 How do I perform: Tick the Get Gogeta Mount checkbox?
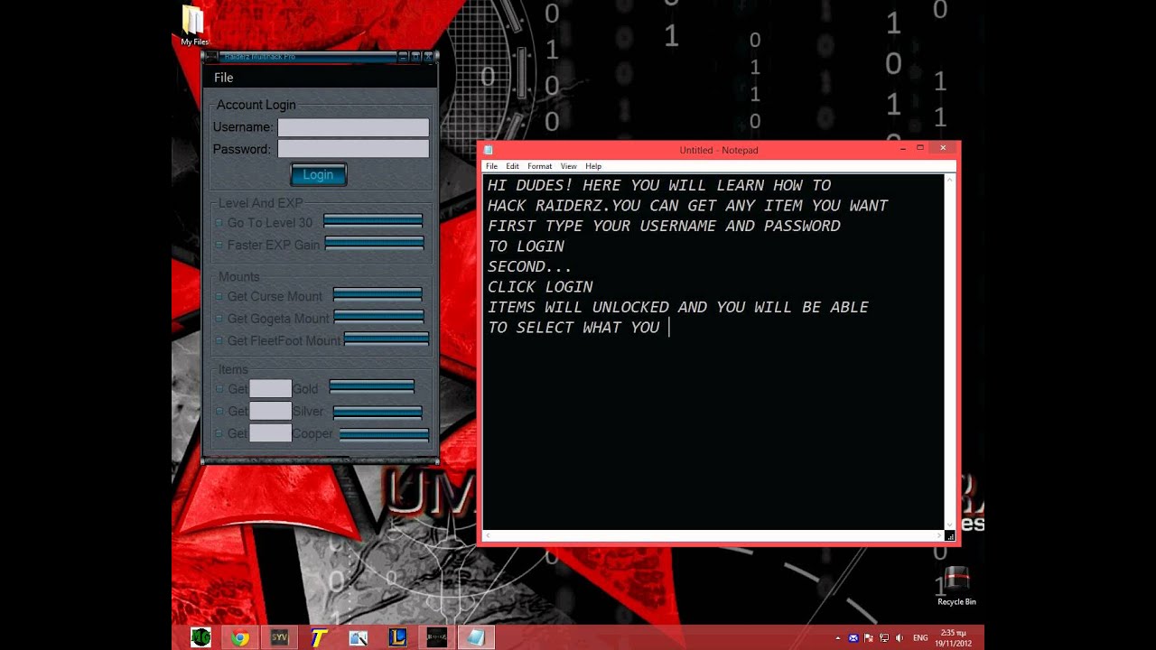tap(219, 319)
